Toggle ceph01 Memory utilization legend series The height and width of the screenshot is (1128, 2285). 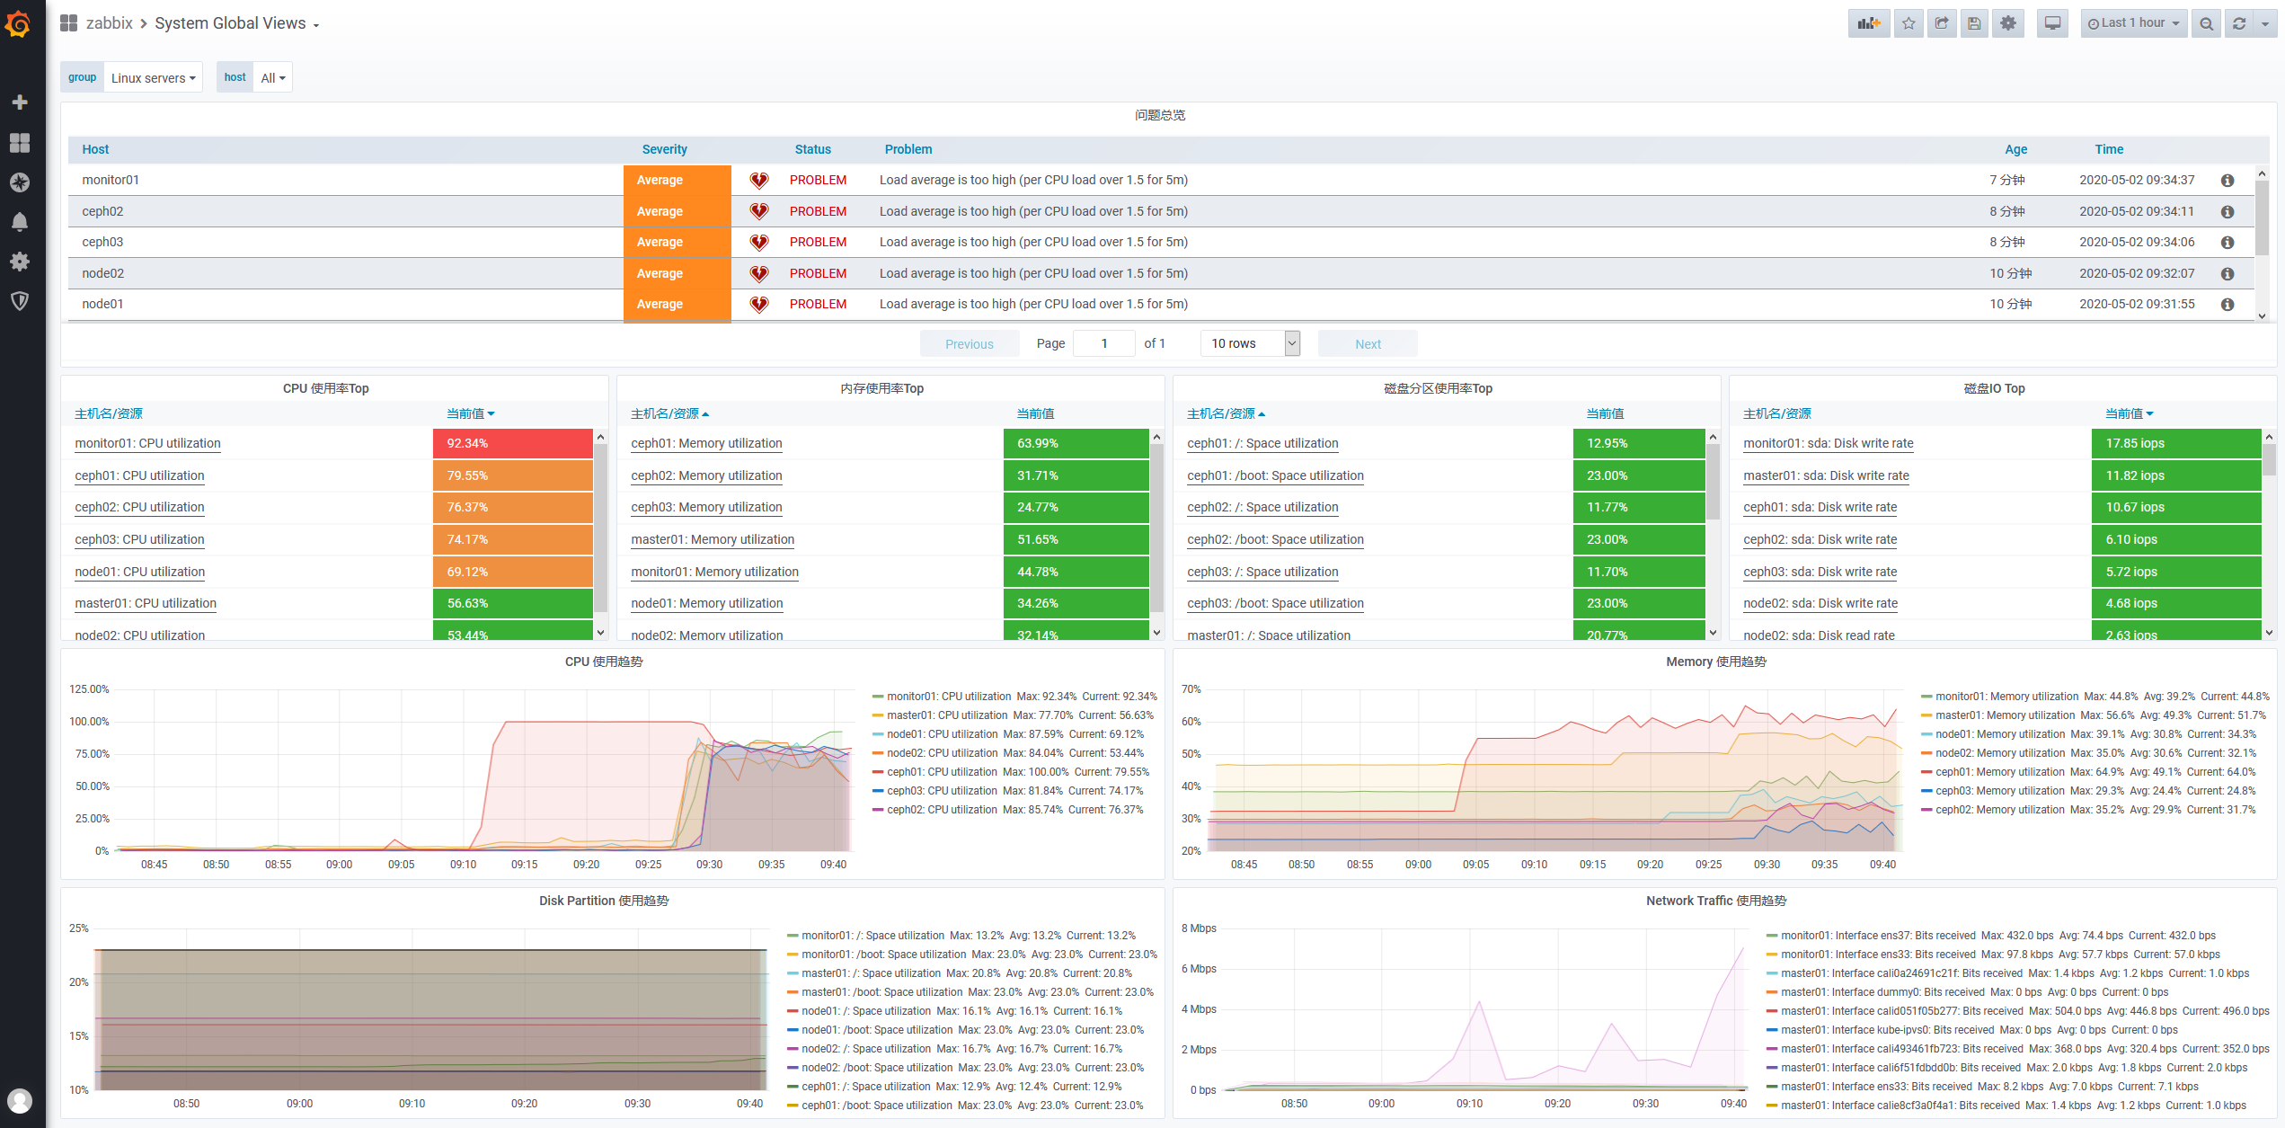(1999, 772)
